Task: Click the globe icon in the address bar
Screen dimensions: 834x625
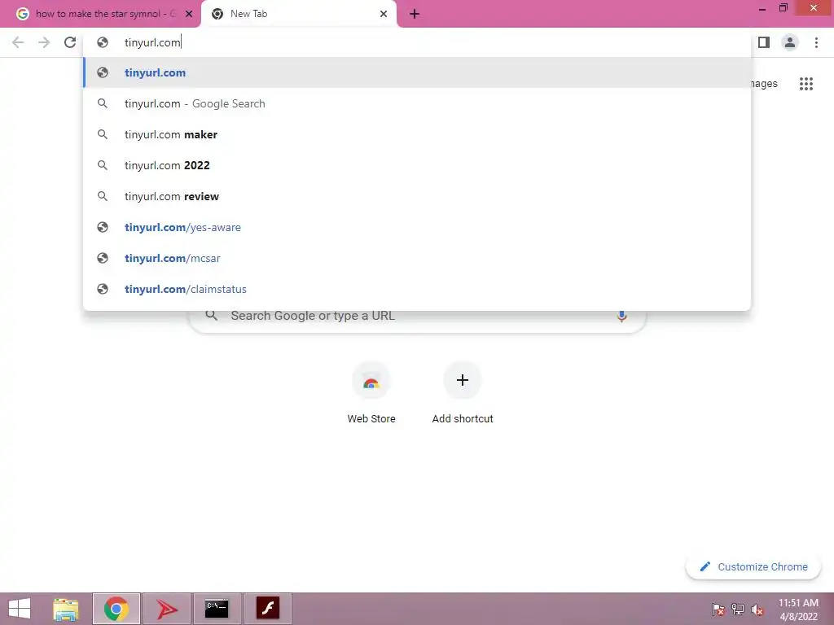Action: 103,42
